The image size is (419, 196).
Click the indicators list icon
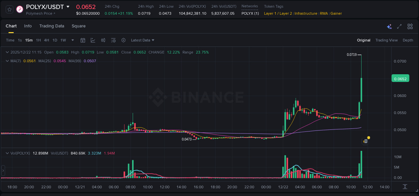[113, 40]
